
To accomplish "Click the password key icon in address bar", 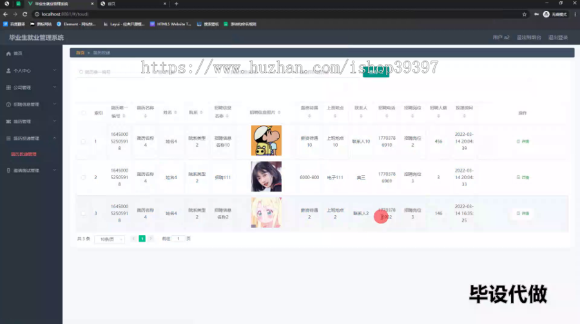I will 536,14.
